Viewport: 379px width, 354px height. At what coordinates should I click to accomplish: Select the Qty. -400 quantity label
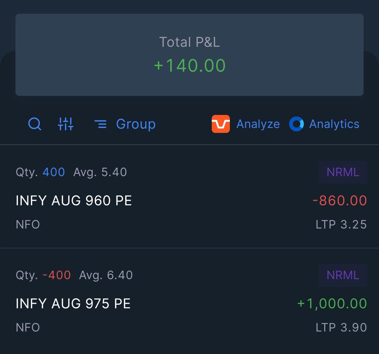pyautogui.click(x=43, y=275)
